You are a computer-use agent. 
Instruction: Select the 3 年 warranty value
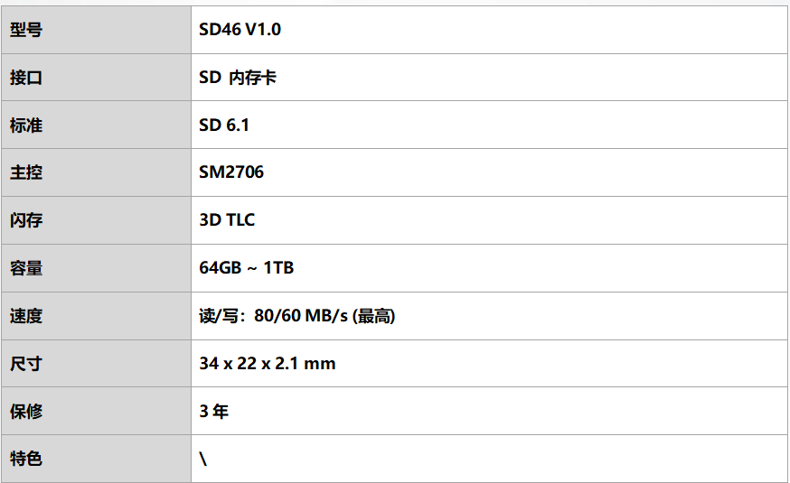(213, 411)
